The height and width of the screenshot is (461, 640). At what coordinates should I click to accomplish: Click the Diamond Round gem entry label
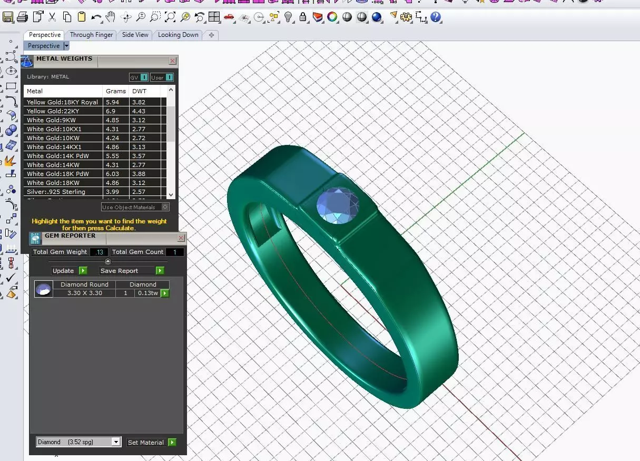tap(84, 285)
